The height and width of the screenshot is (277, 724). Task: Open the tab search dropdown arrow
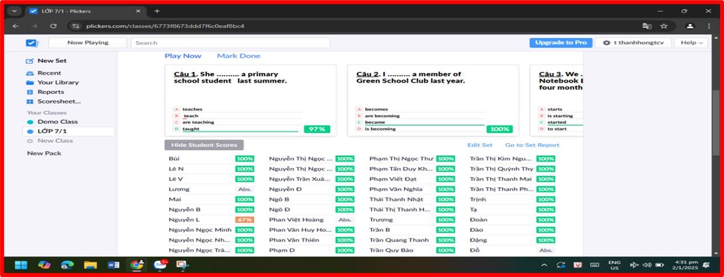coord(14,11)
